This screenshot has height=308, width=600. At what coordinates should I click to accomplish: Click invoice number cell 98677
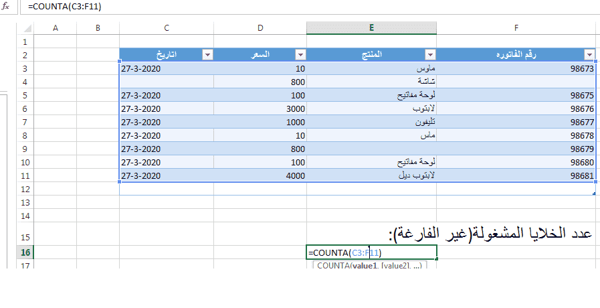coord(516,123)
